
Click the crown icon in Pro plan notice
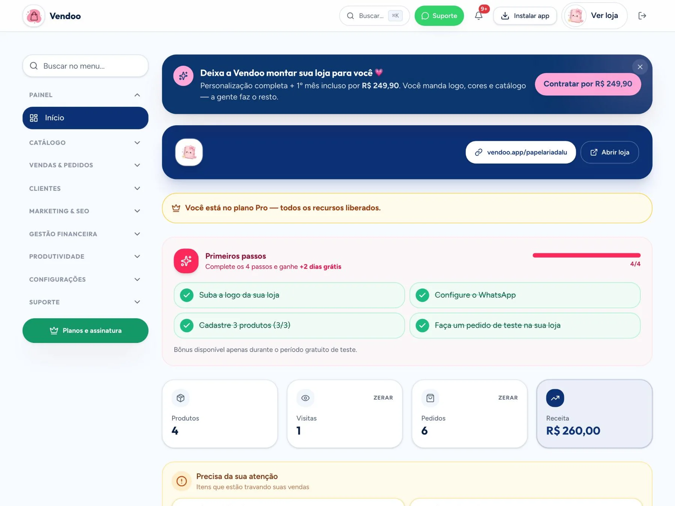[x=176, y=208]
